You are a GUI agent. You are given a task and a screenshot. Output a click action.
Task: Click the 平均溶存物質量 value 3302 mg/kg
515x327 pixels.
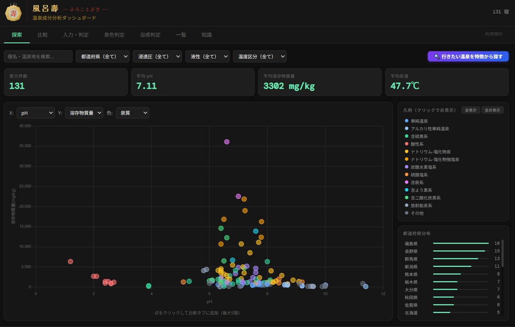point(289,86)
